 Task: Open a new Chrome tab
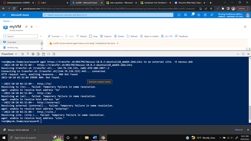[211, 3]
